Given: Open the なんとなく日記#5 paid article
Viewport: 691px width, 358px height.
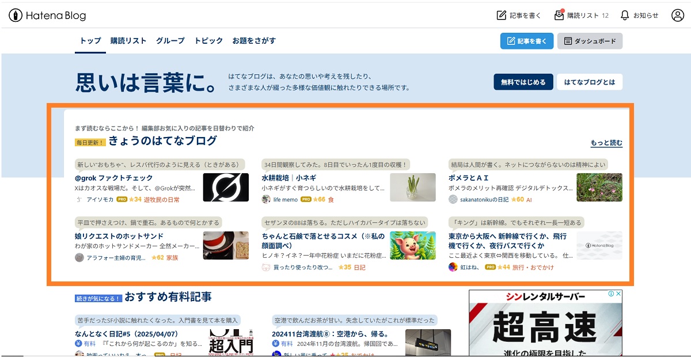Looking at the screenshot, I should click(x=126, y=334).
